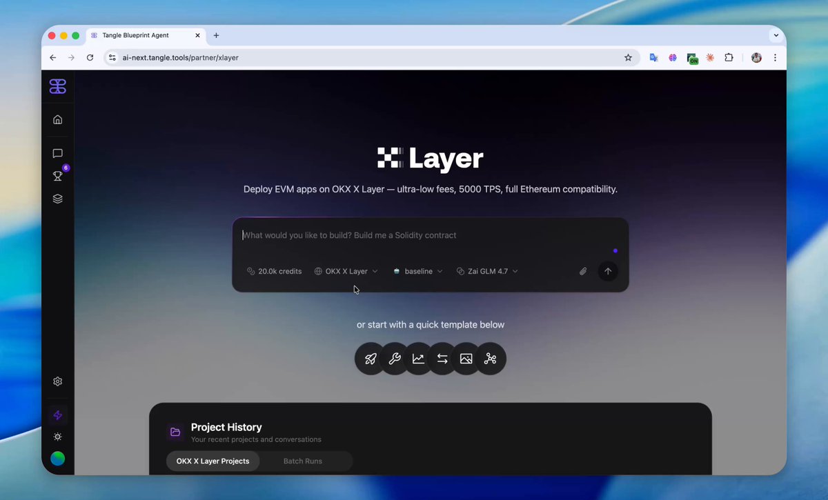This screenshot has height=500, width=828.
Task: Click the Chrome profile avatar
Action: (x=756, y=58)
